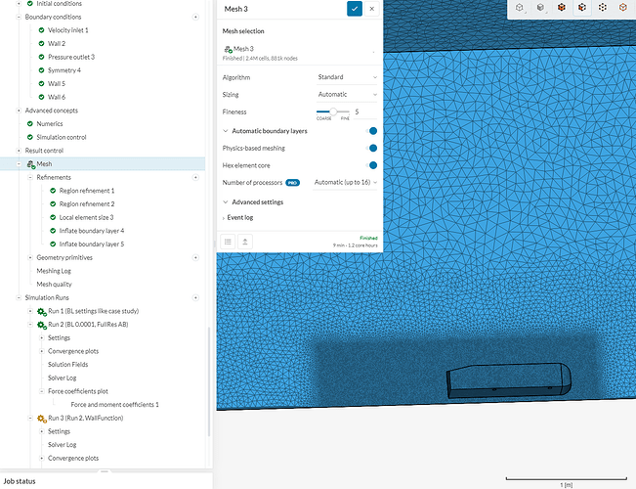The width and height of the screenshot is (636, 489).
Task: Open Local element size 3 refinement
Action: [86, 217]
